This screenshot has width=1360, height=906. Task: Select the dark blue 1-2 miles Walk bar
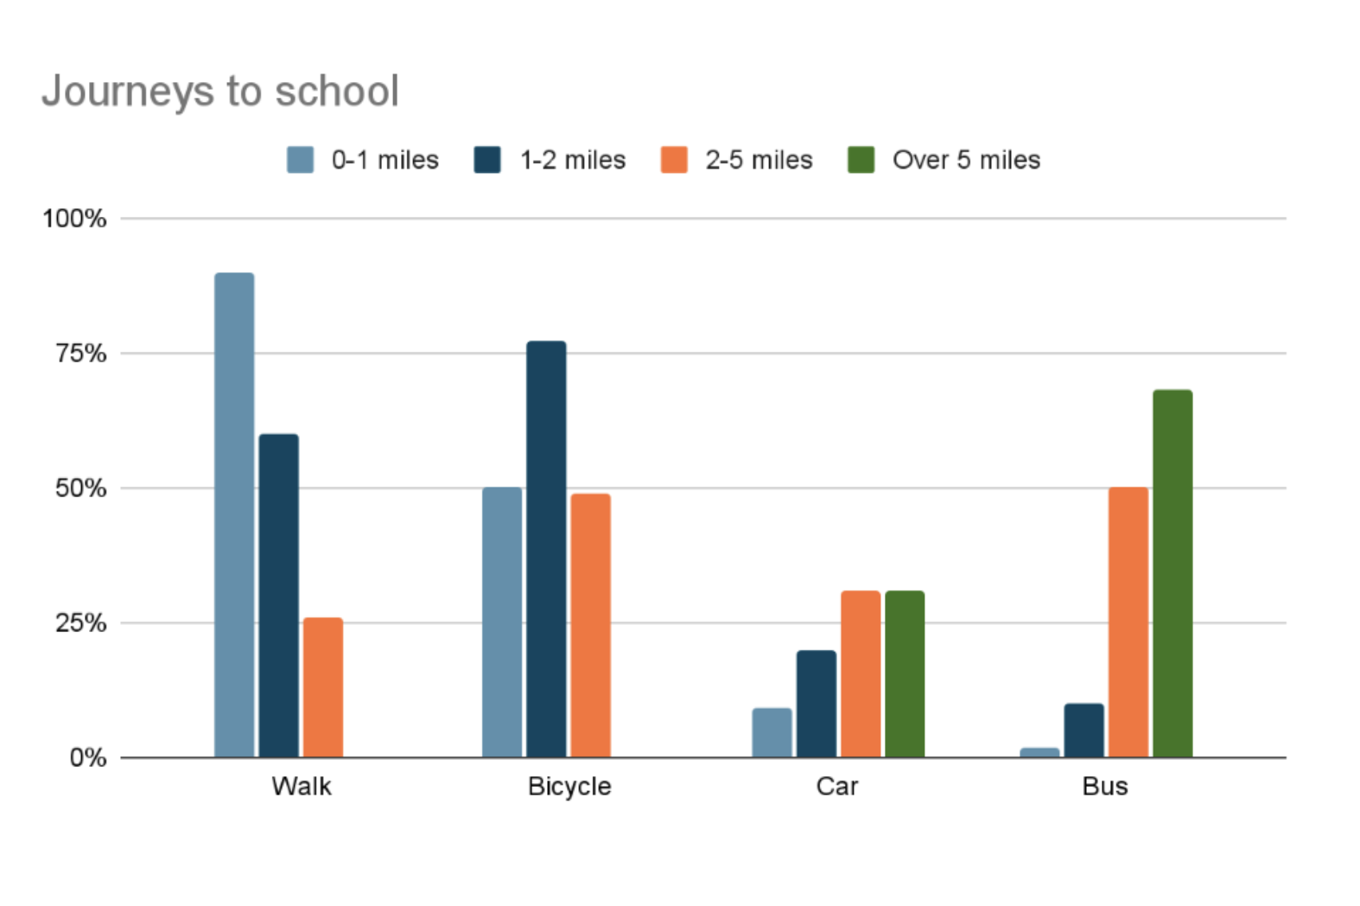pos(278,595)
